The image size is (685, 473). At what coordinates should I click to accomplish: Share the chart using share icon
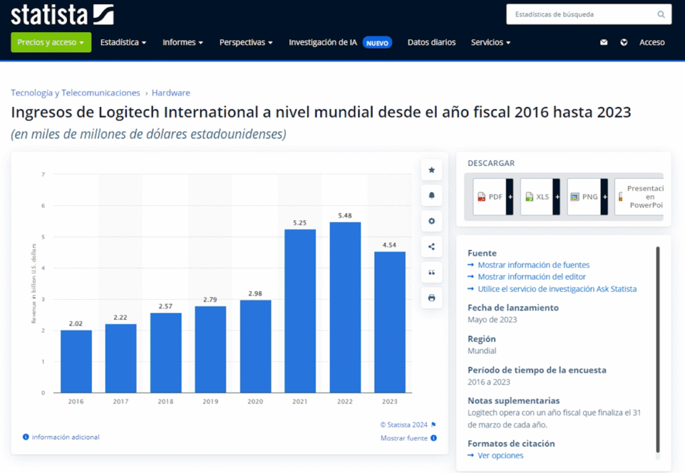(431, 247)
